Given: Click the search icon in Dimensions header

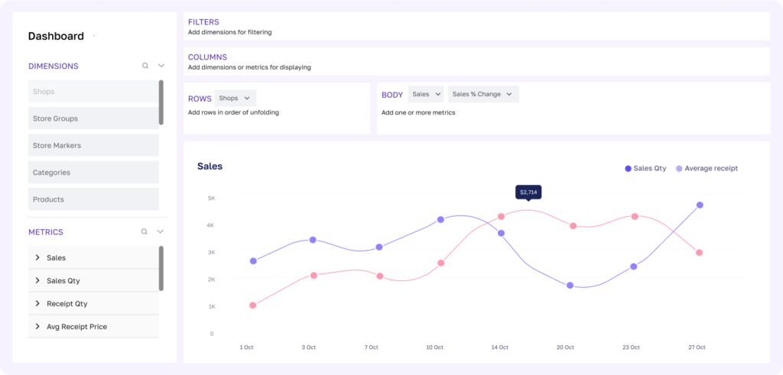Looking at the screenshot, I should (x=145, y=66).
